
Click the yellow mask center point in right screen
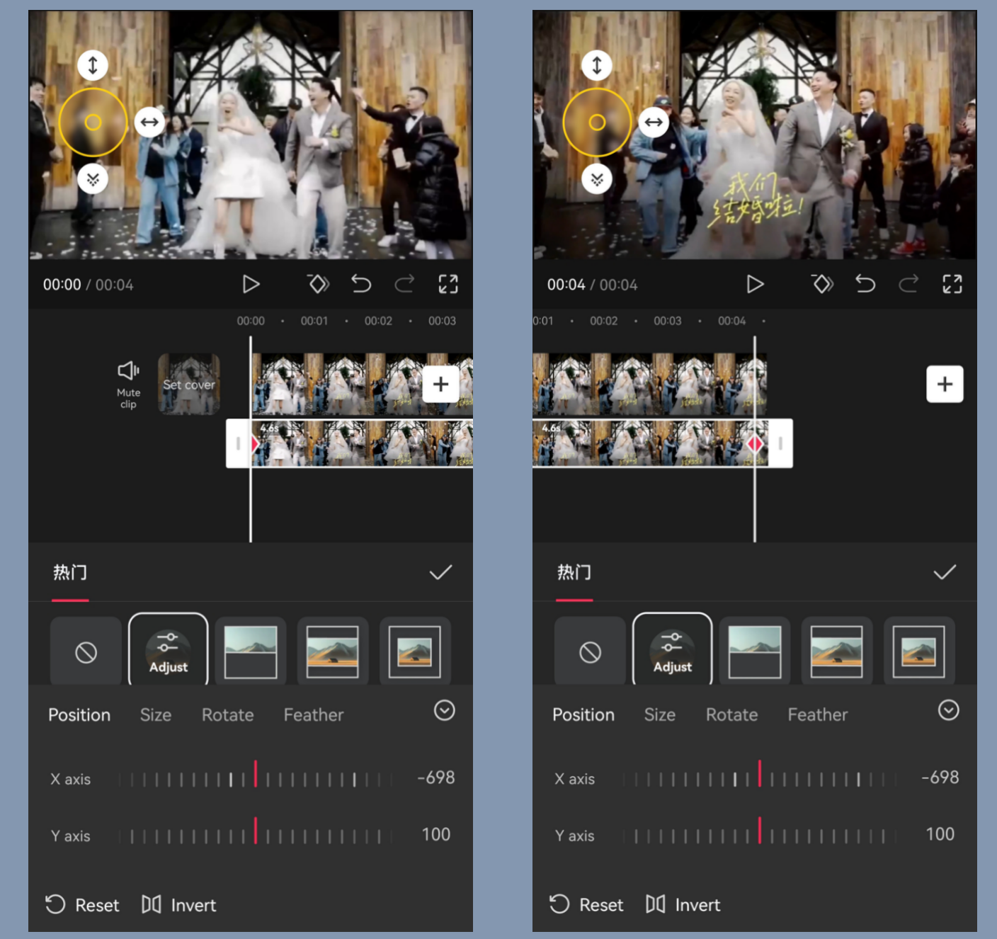[x=597, y=123]
